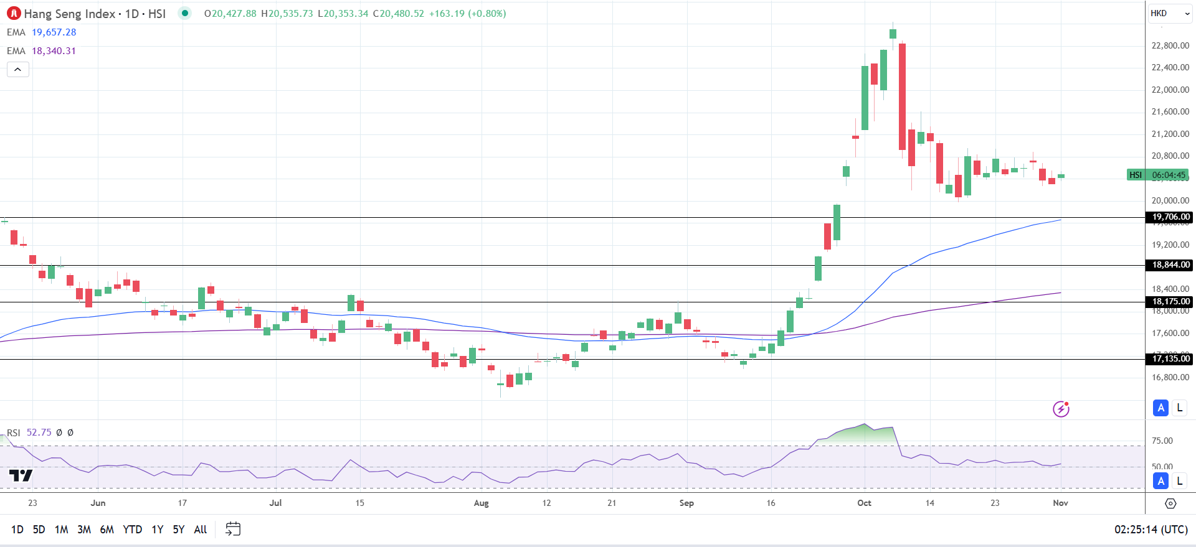This screenshot has height=547, width=1196.
Task: Click the Nov label on time axis
Action: coord(1060,503)
